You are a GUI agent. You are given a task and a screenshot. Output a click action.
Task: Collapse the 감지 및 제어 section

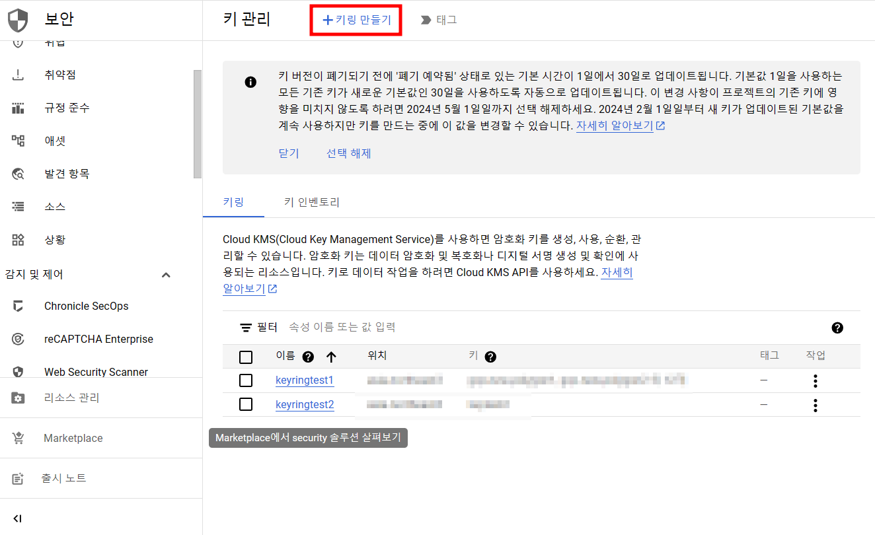[x=166, y=274]
